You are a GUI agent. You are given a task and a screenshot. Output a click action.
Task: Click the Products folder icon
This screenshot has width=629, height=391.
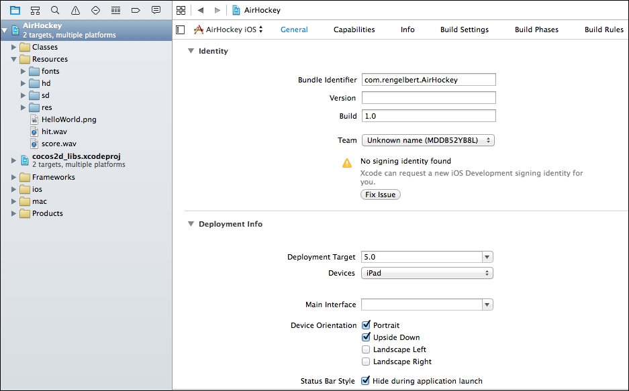coord(25,213)
